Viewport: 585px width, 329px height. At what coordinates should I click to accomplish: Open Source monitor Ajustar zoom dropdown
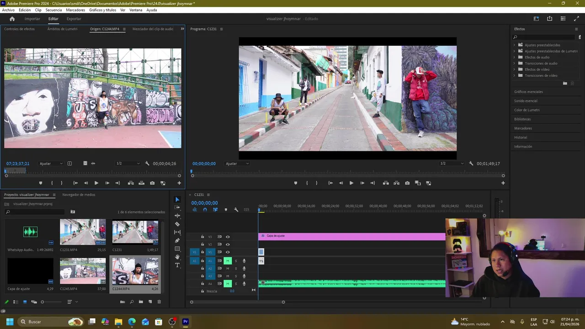(51, 164)
